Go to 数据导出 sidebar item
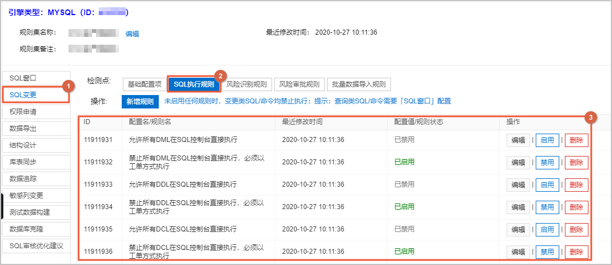Viewport: 612px width, 265px height. [x=36, y=129]
